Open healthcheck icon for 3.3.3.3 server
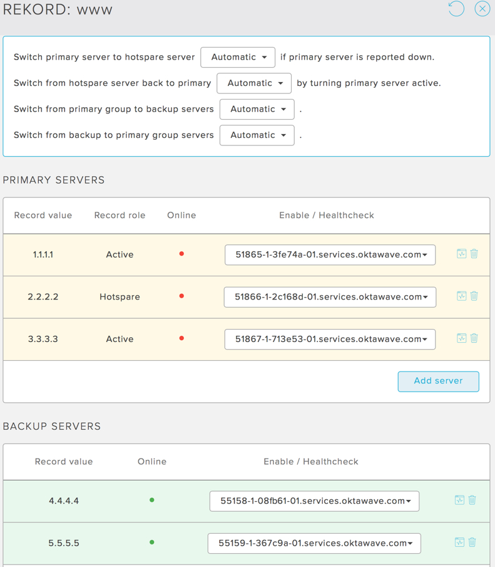 [461, 338]
